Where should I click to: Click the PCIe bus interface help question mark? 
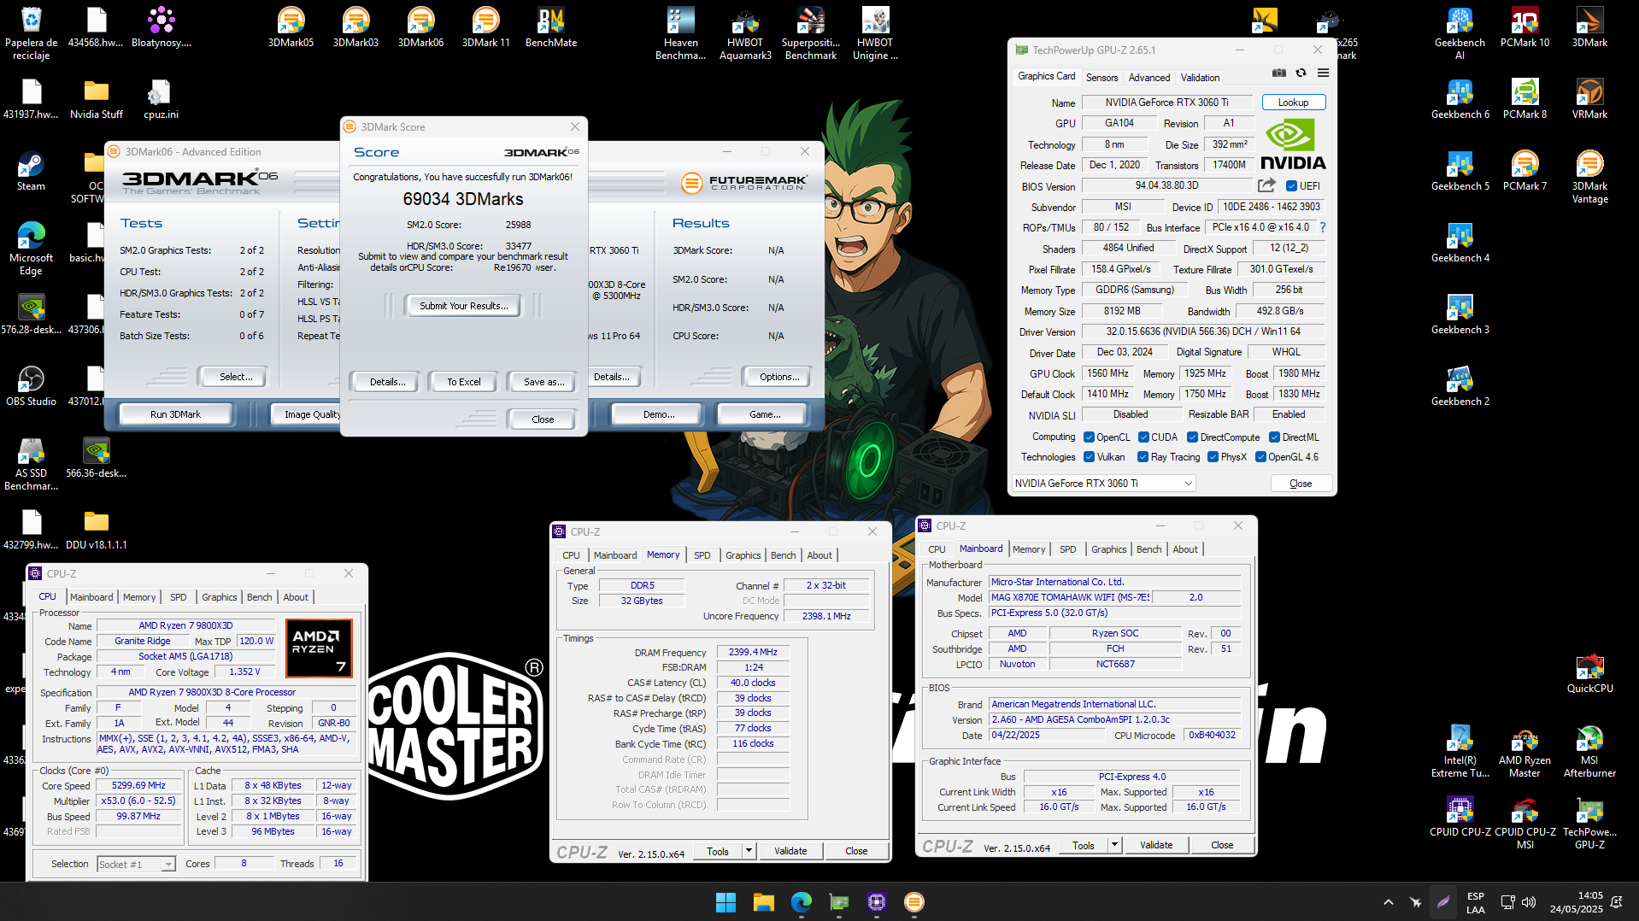1323,227
